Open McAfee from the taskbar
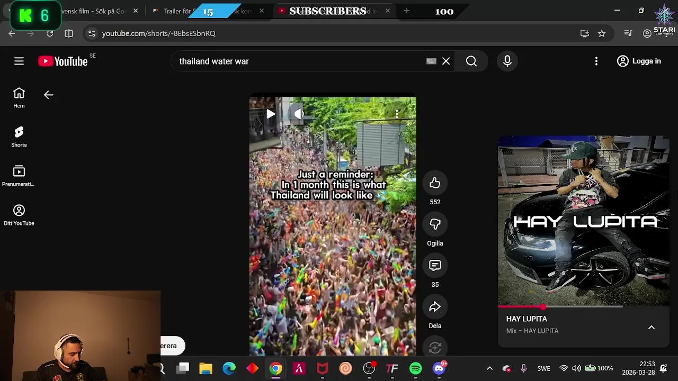678x381 pixels. 323,368
